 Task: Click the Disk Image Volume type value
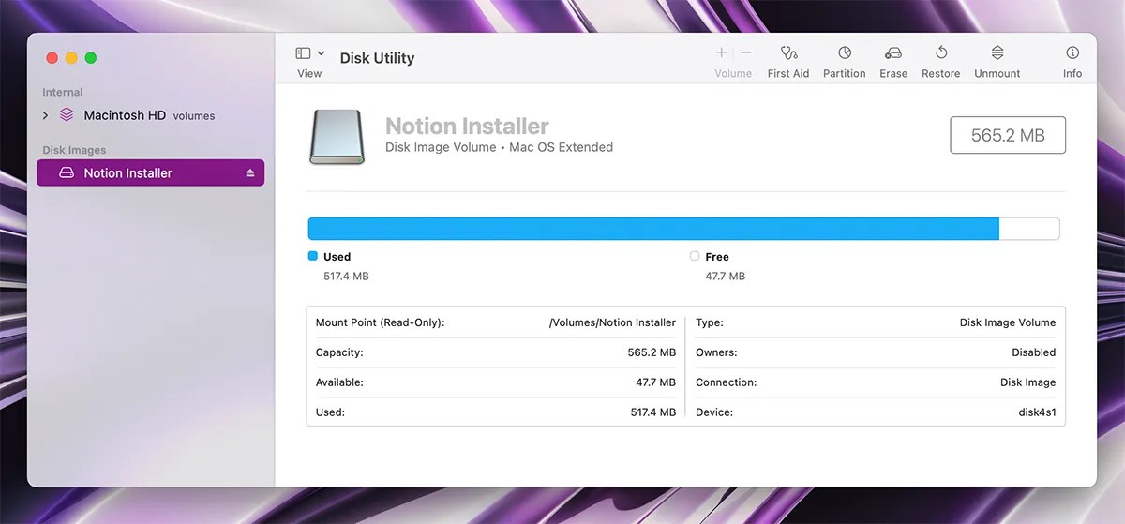pyautogui.click(x=1008, y=322)
